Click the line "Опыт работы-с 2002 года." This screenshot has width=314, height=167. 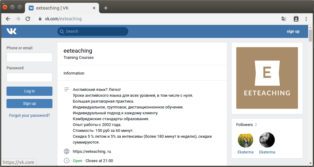click(x=97, y=124)
